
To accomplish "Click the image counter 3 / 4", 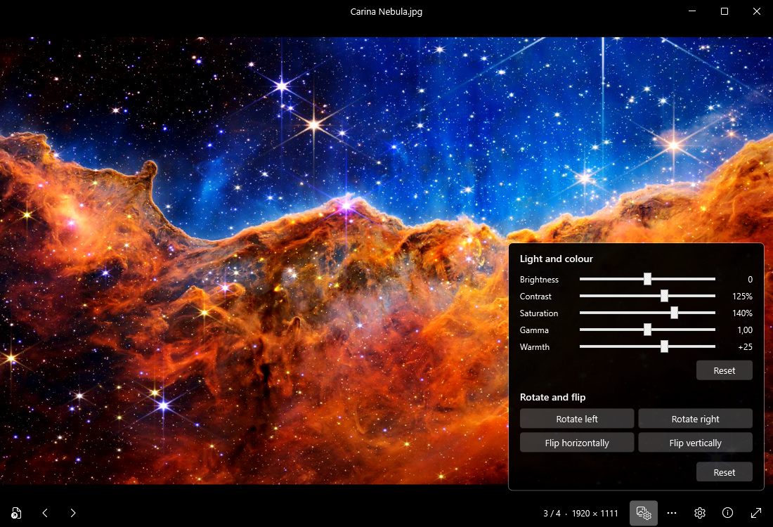I will pyautogui.click(x=552, y=514).
